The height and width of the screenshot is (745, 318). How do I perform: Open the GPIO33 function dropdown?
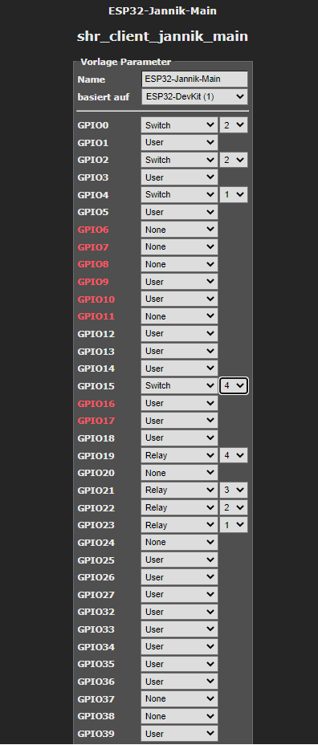click(x=180, y=629)
